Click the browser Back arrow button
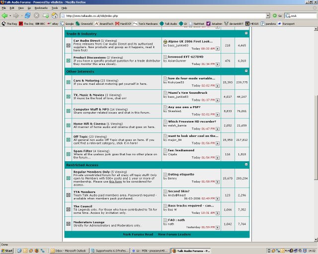The width and height of the screenshot is (318, 254). pos(5,16)
